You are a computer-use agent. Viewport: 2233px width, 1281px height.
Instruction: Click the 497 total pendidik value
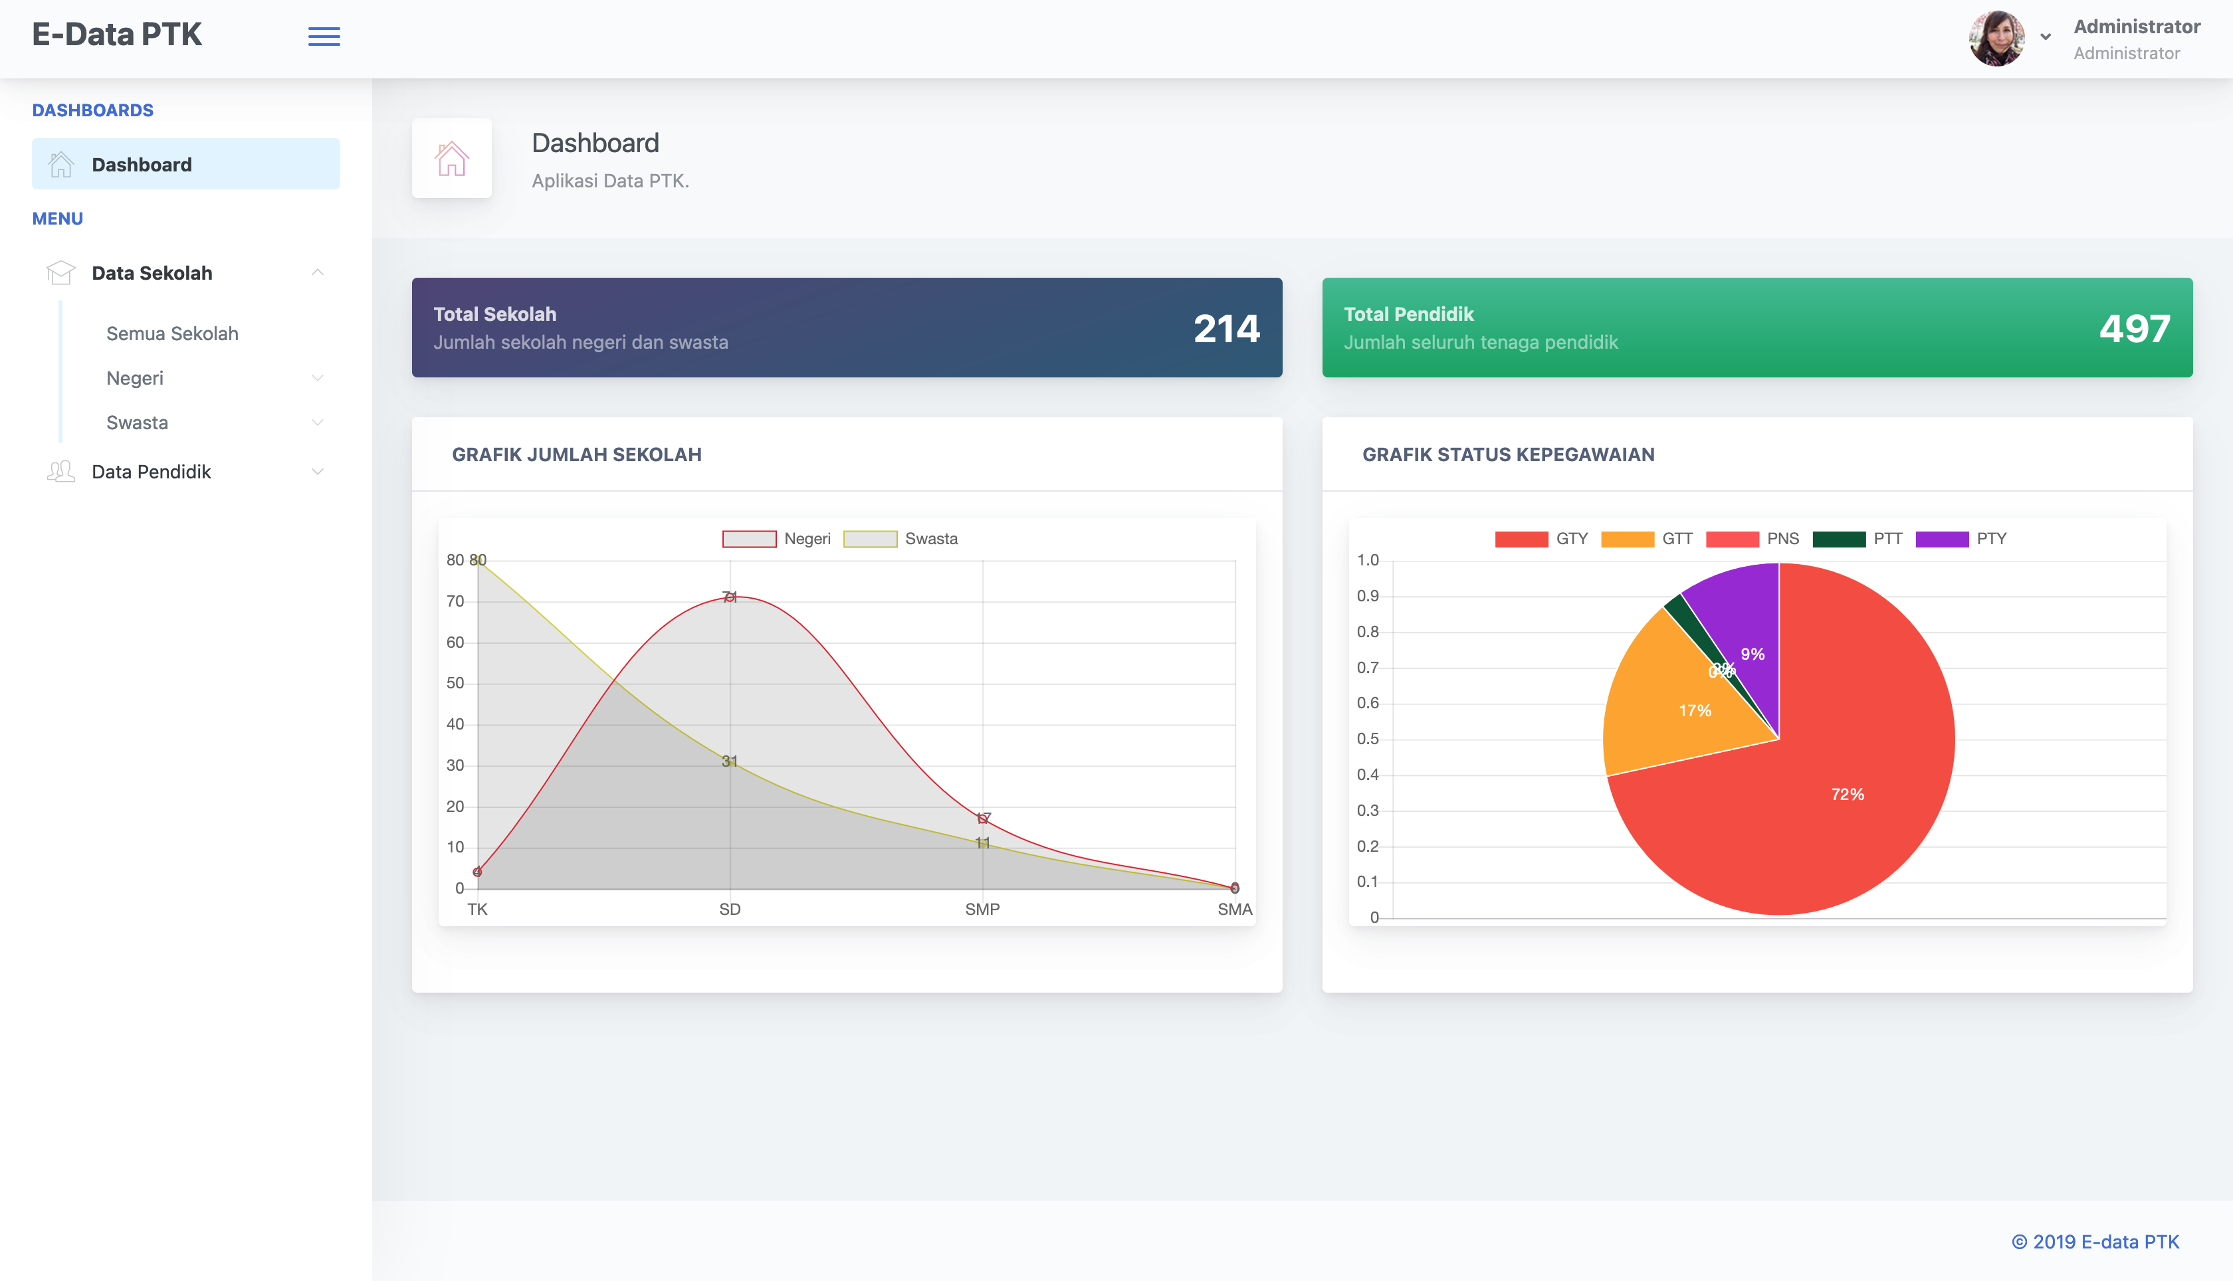click(x=2135, y=328)
